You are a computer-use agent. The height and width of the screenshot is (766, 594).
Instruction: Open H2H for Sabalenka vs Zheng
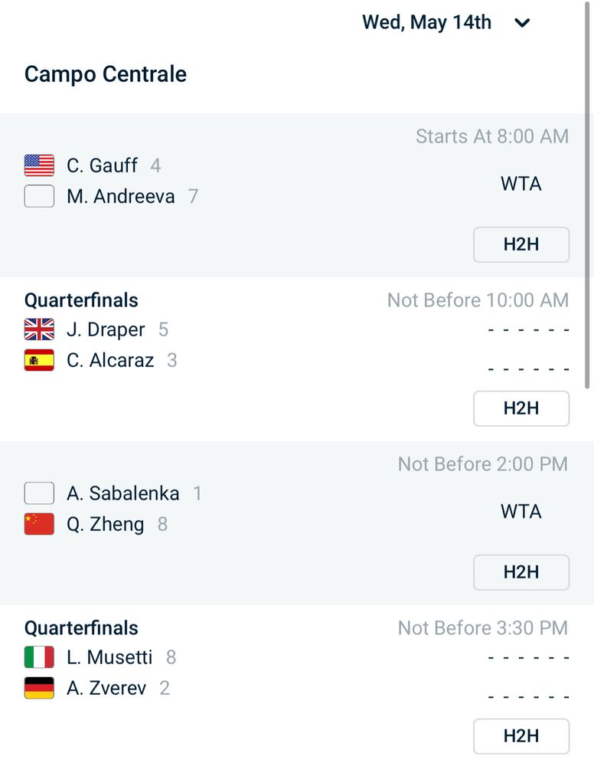point(521,572)
